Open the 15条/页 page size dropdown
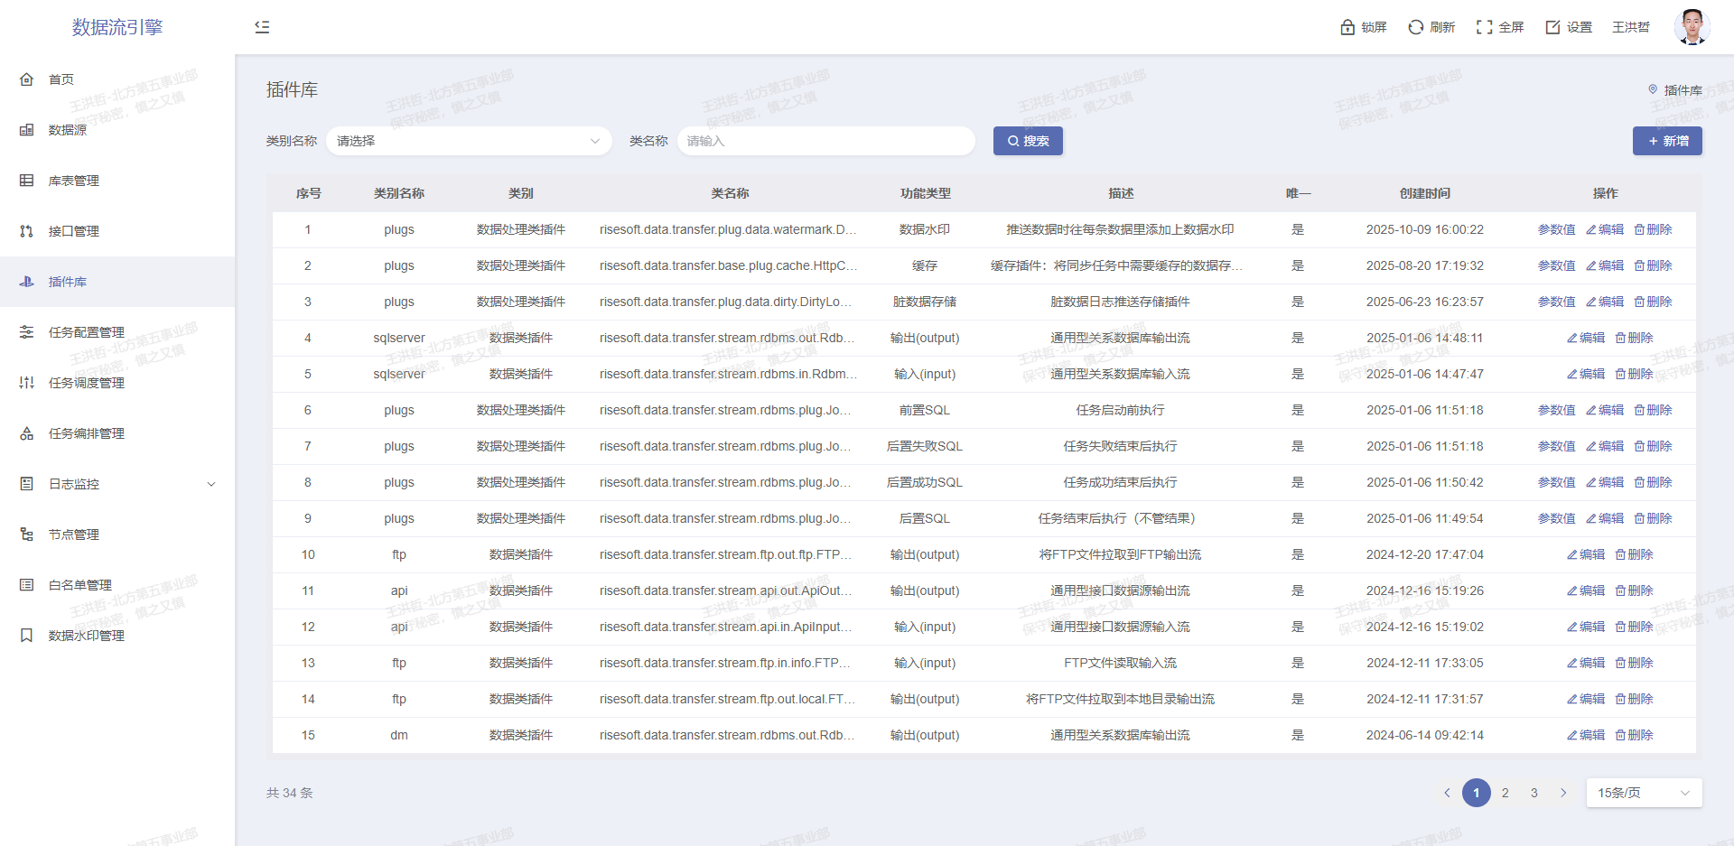Viewport: 1734px width, 846px height. click(1643, 793)
